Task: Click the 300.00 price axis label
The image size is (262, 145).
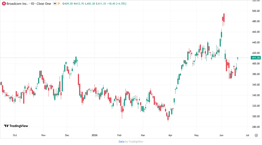Action: [256, 116]
